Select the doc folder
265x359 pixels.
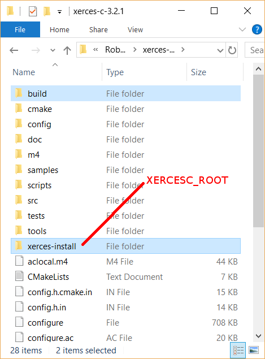click(125, 139)
